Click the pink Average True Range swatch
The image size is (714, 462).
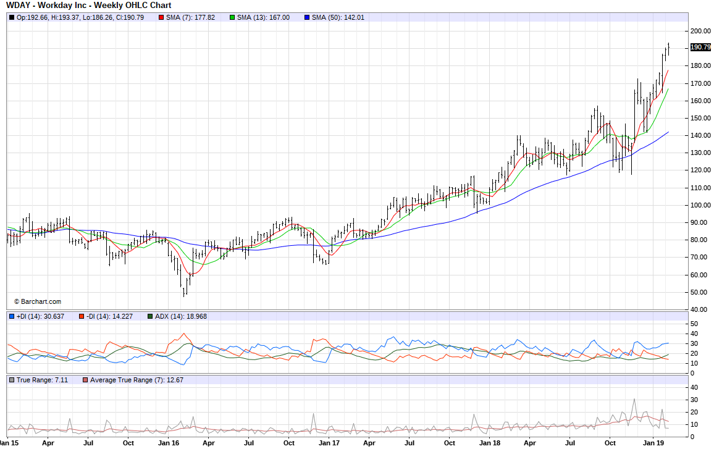tap(85, 380)
